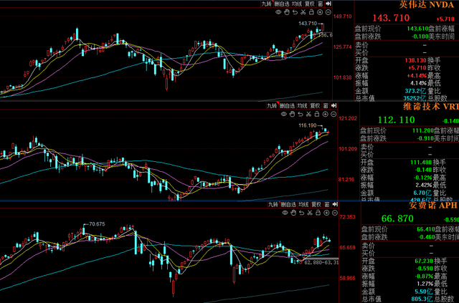Click APH open price 67.230

[424, 261]
